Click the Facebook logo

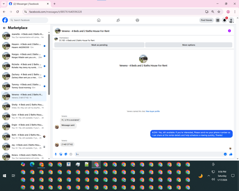tap(5, 20)
